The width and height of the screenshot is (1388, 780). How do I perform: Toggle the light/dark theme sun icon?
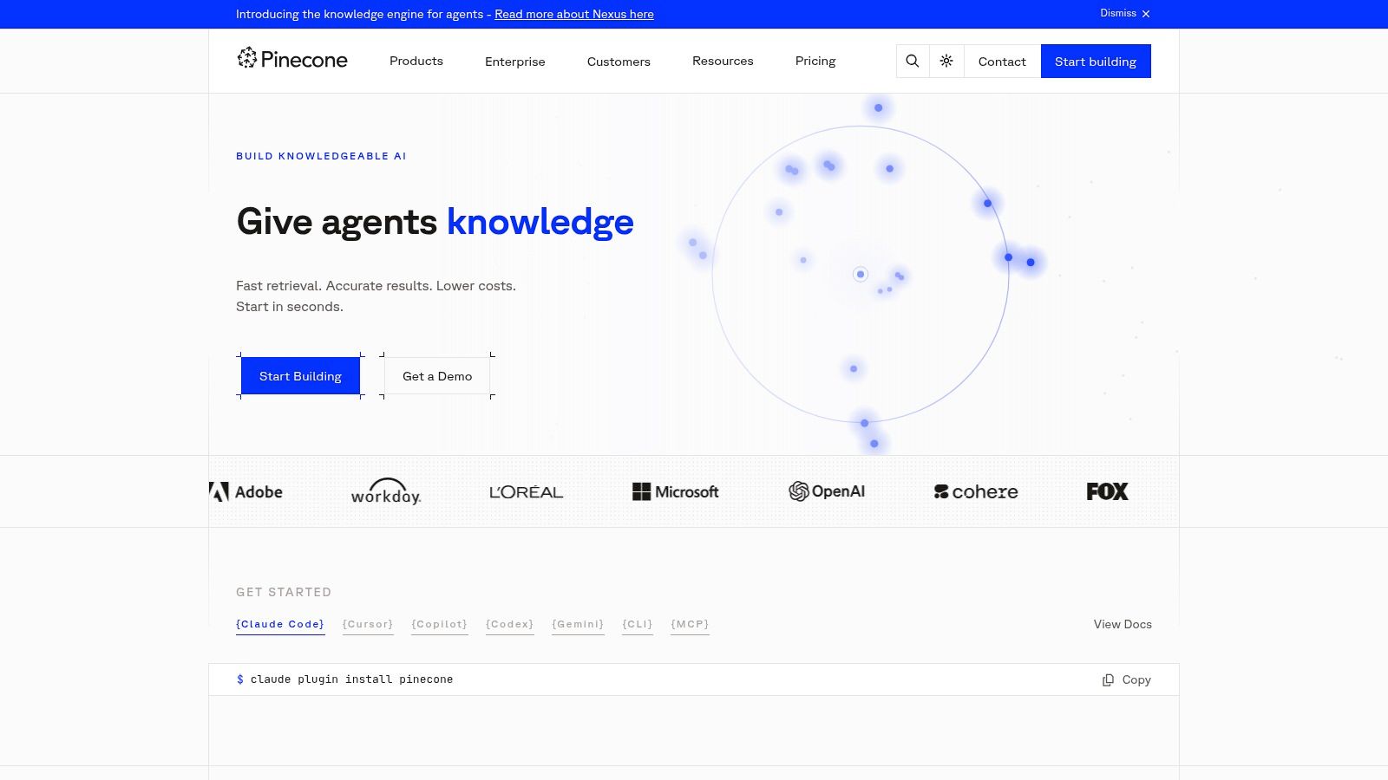click(946, 61)
